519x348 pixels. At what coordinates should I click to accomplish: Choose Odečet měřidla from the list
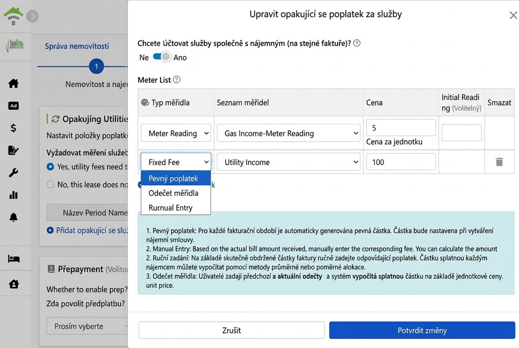tap(176, 193)
